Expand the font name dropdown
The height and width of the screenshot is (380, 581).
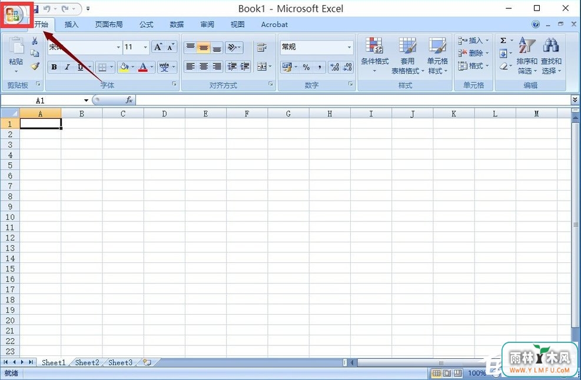[118, 48]
